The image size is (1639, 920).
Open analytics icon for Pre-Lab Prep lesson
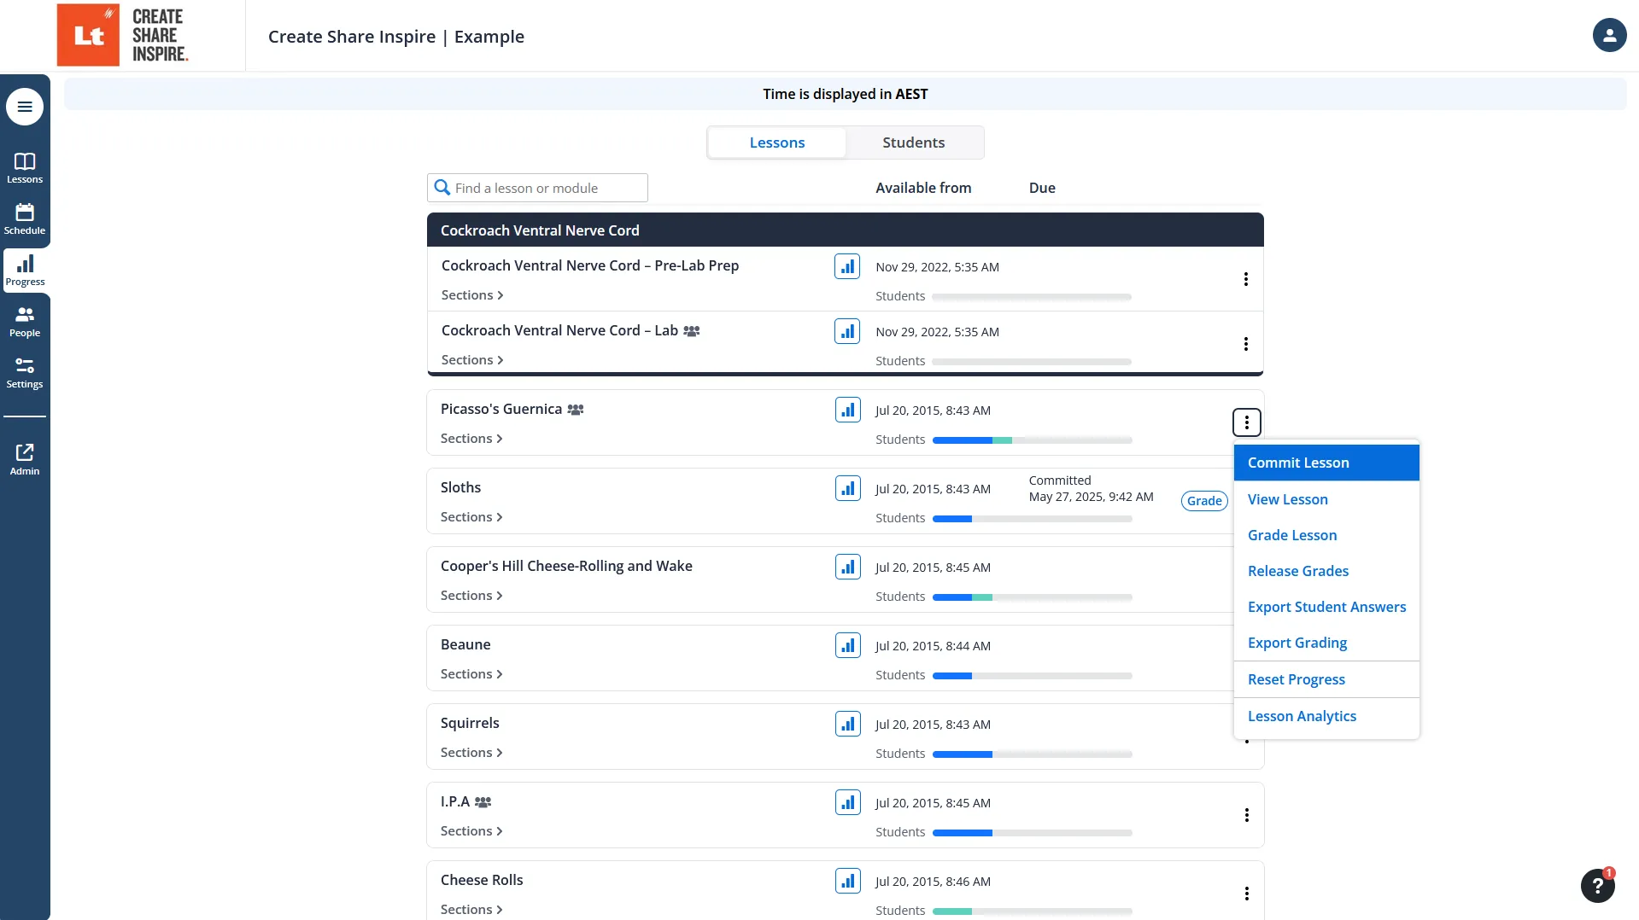tap(847, 266)
